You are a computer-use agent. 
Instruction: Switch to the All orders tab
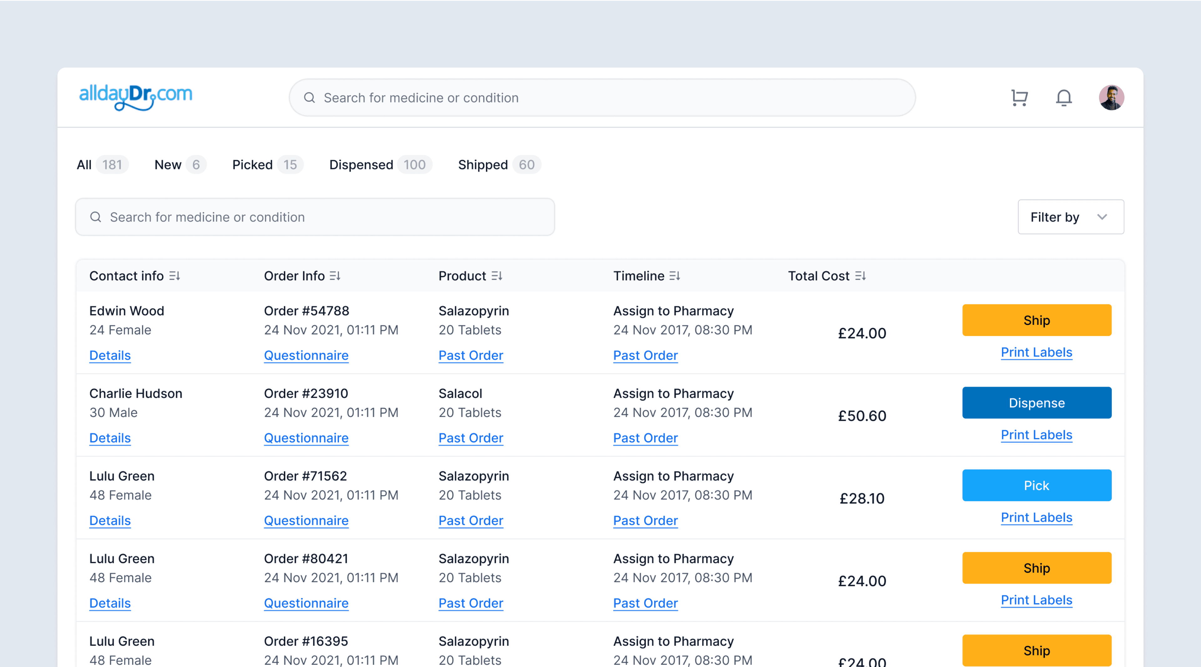point(102,164)
